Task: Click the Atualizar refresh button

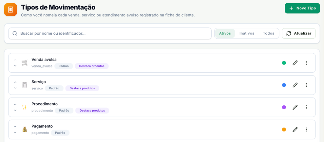Action: point(299,33)
